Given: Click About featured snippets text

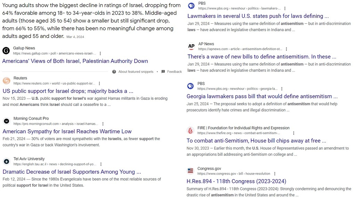Looking at the screenshot, I should 136,72.
